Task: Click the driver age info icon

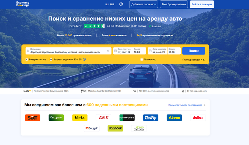Action: coord(84,60)
